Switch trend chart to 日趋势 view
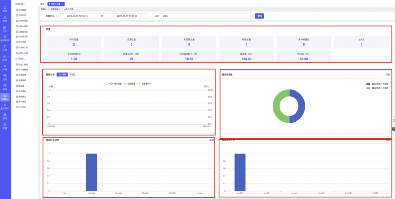The height and width of the screenshot is (199, 395). pos(72,74)
